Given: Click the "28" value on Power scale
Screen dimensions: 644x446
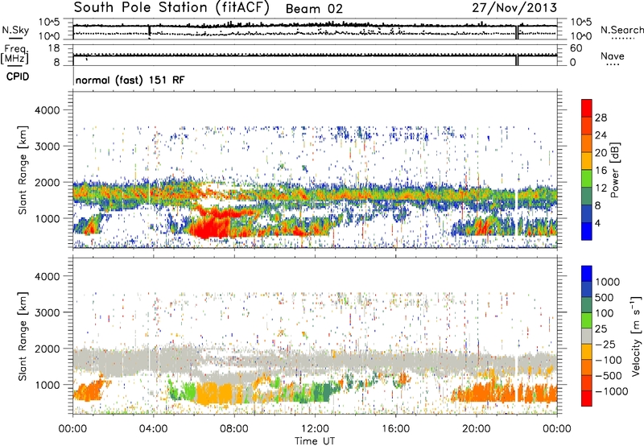Looking at the screenshot, I should 601,118.
